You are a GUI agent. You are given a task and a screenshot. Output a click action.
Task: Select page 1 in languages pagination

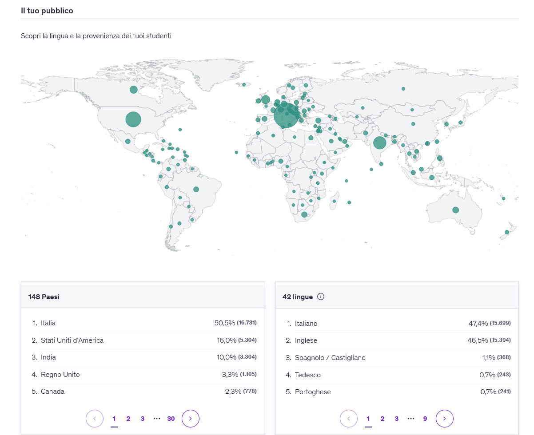tap(368, 419)
